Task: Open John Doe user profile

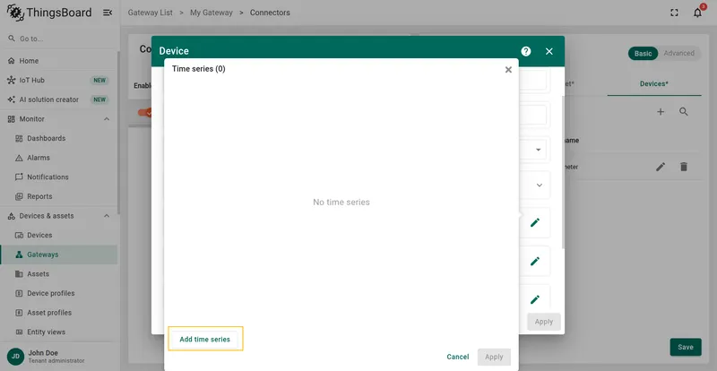Action: click(x=58, y=357)
